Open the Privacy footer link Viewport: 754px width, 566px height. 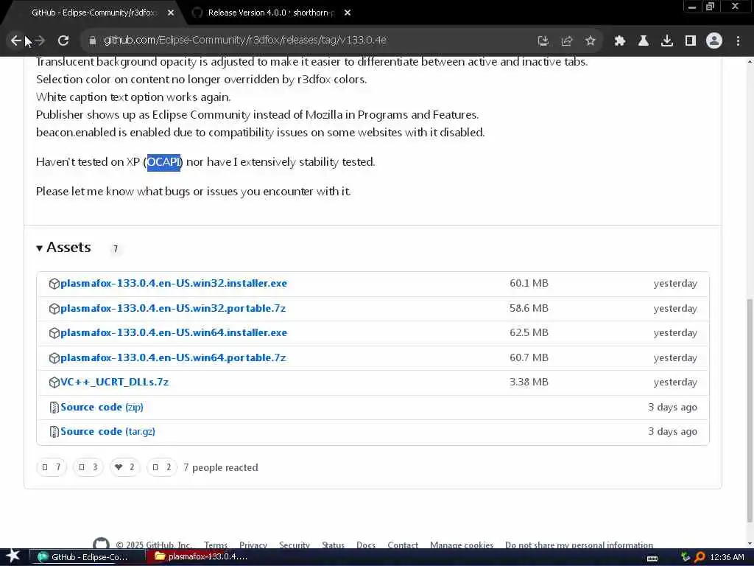pos(253,545)
